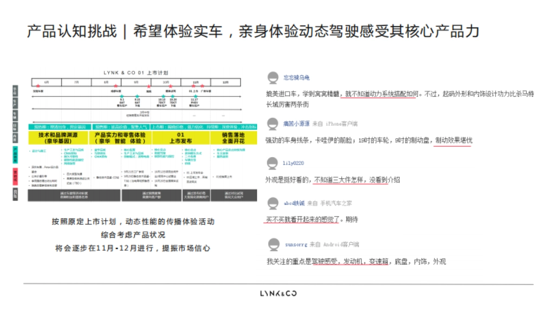Click the teal star at the 9.1 milestone

pyautogui.click(x=121, y=96)
